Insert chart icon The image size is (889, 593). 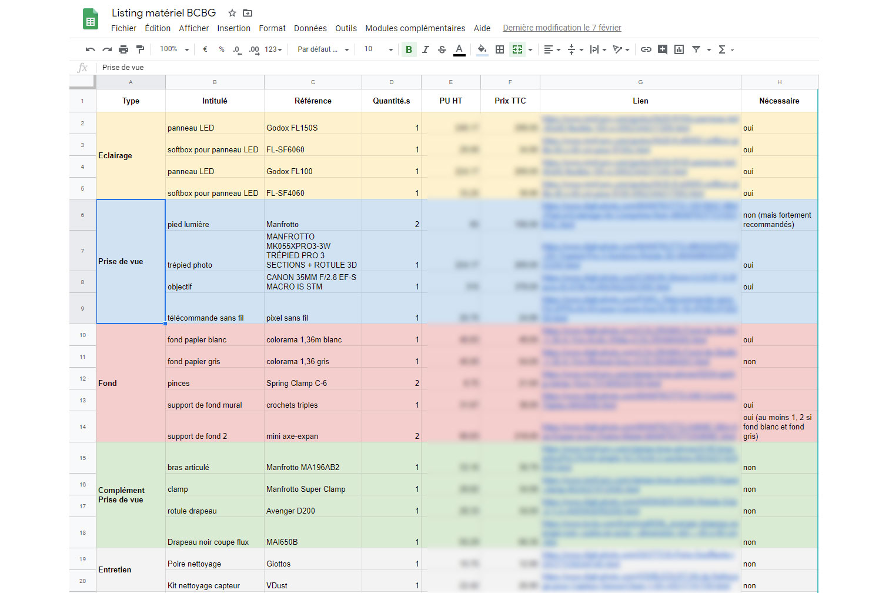pos(679,49)
